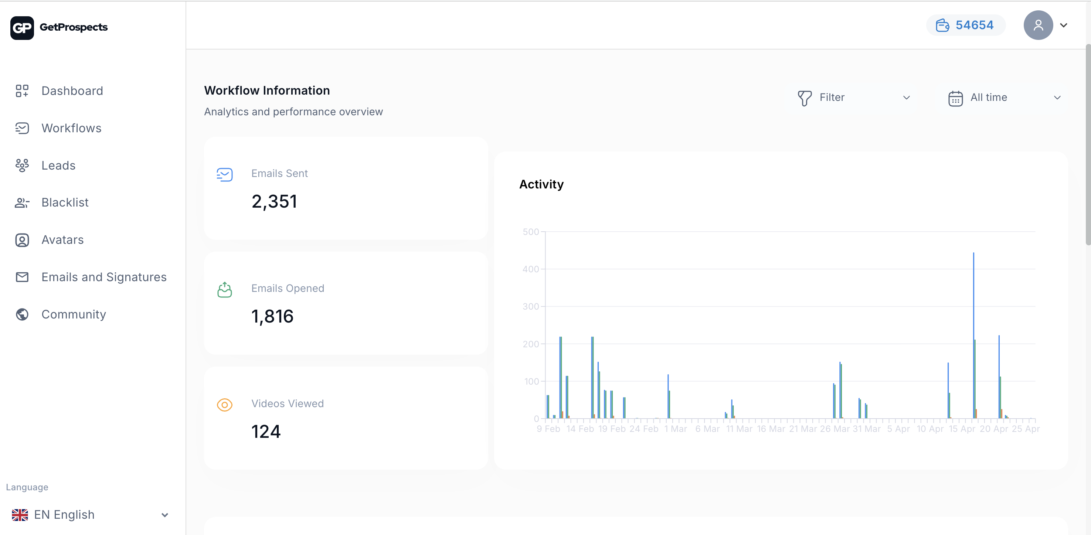Select Community in the navigation menu
The image size is (1091, 535).
click(x=73, y=314)
